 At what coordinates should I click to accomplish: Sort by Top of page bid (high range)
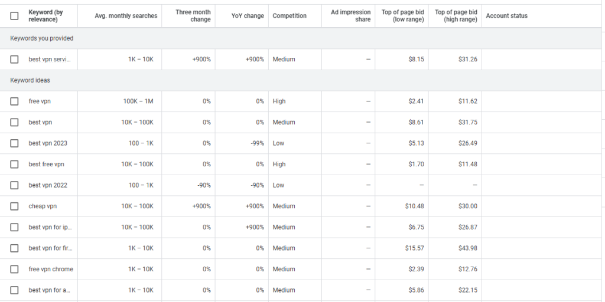[456, 16]
